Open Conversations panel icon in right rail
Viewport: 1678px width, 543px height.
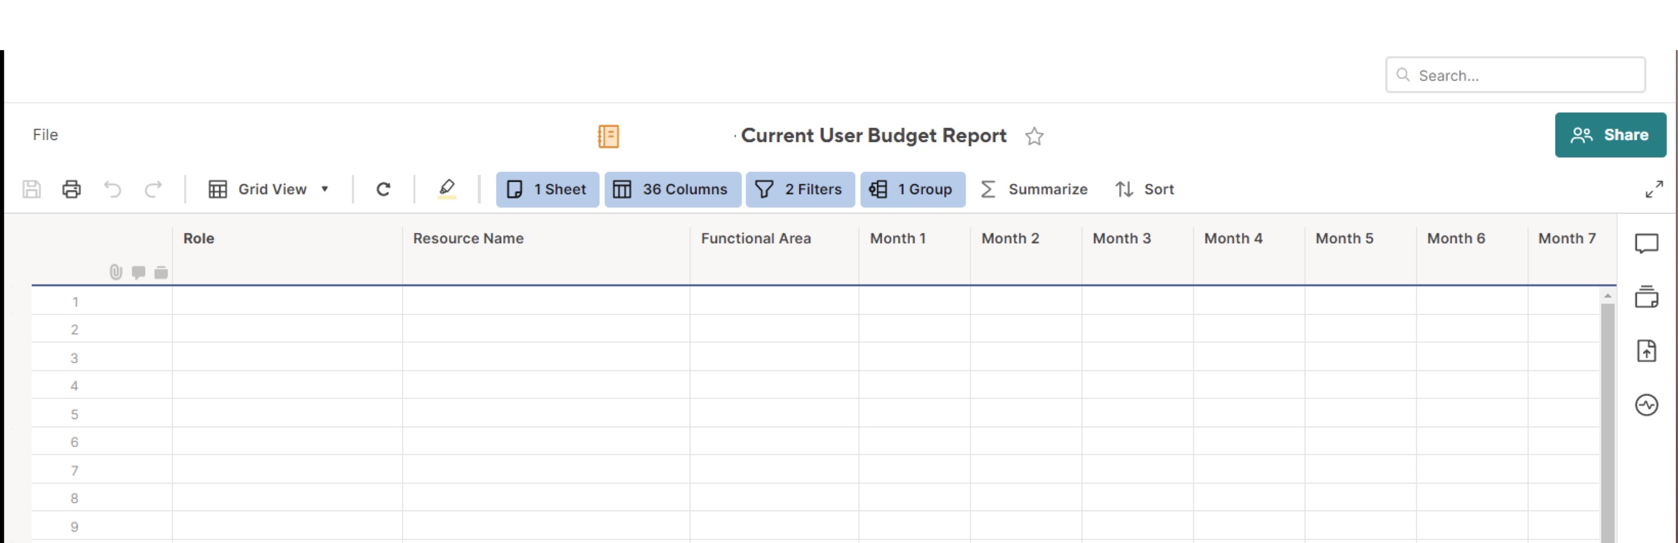1646,244
